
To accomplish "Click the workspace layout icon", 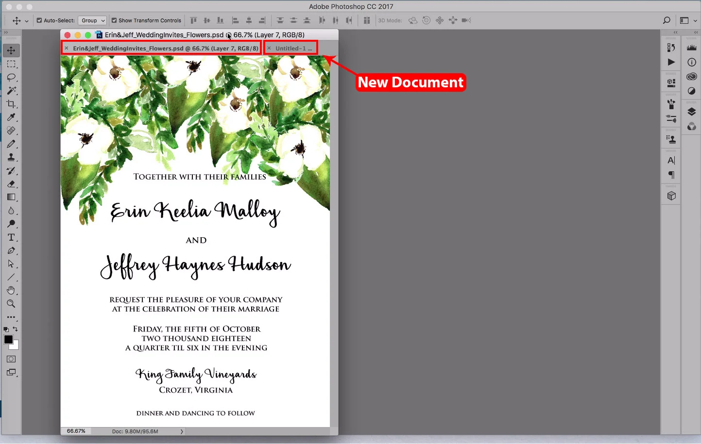I will point(684,20).
